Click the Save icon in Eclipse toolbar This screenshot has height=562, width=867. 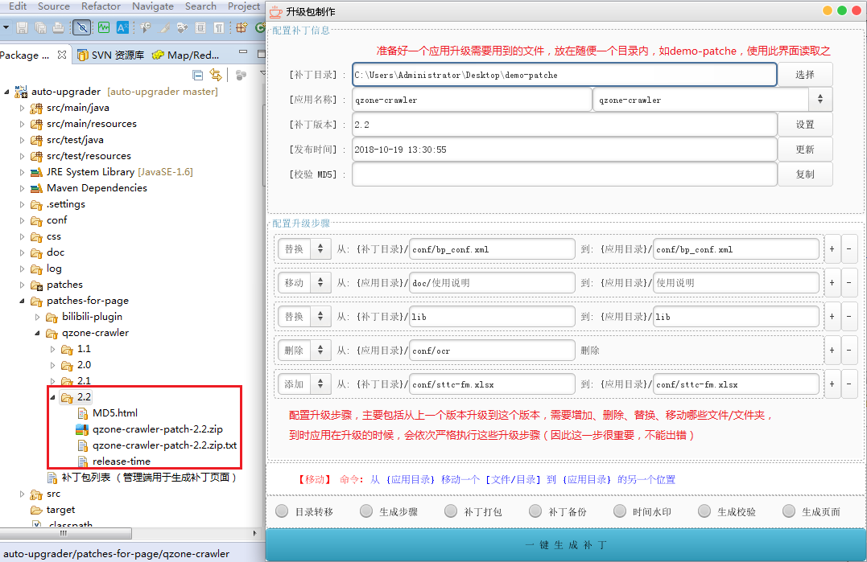[22, 27]
